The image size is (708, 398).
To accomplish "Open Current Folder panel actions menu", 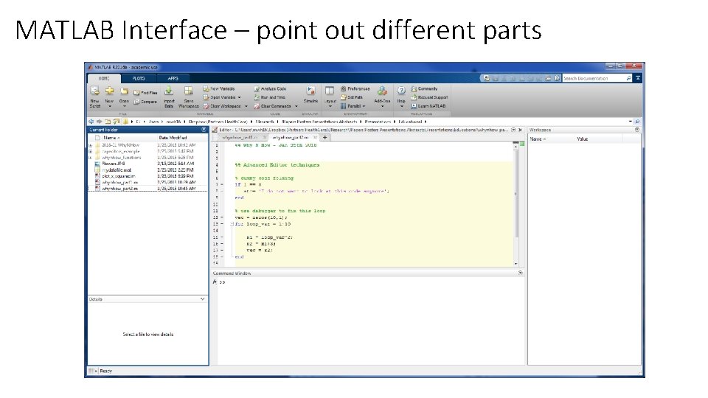I will click(x=204, y=130).
